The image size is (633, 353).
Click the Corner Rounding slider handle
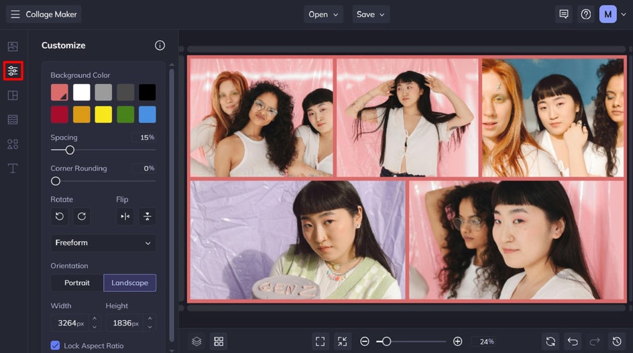56,181
